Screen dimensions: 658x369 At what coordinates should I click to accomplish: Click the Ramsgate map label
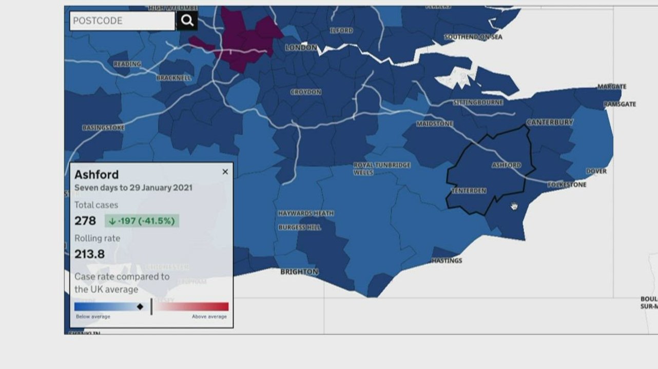pyautogui.click(x=620, y=104)
